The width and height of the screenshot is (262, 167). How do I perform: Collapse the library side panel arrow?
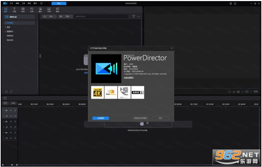[x=40, y=56]
